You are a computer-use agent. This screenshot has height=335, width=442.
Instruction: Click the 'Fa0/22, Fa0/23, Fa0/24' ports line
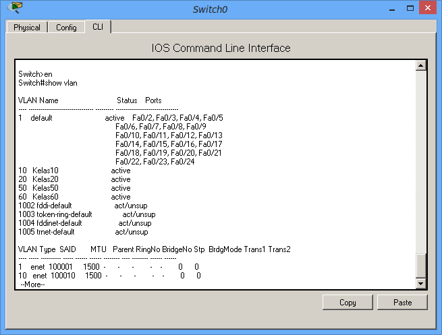click(155, 162)
